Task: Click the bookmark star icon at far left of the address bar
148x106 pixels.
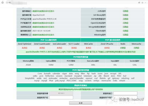Action: (x=3, y=3)
